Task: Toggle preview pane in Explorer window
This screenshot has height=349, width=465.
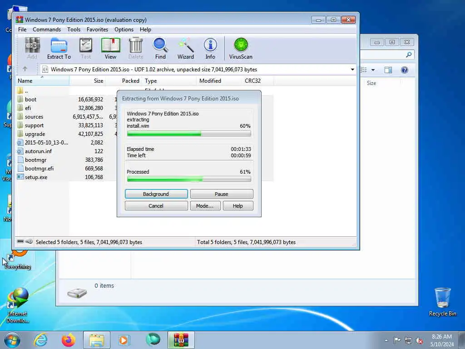Action: point(388,70)
